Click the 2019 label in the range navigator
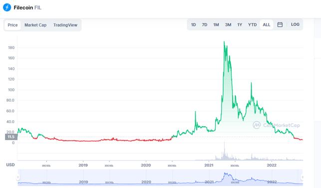Viewport: 321px width, 188px height. click(83, 182)
